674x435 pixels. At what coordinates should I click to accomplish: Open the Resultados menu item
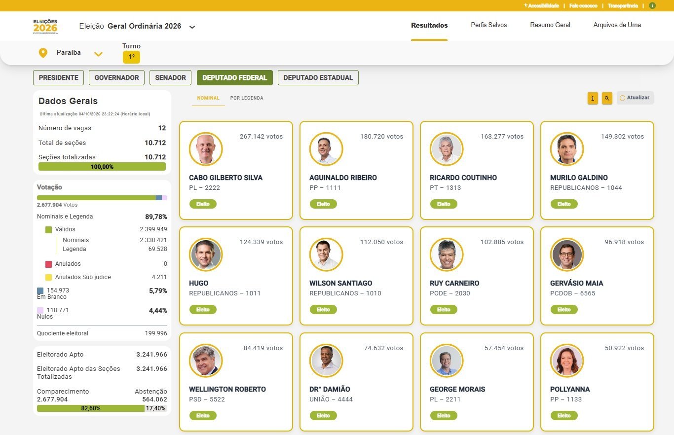tap(429, 25)
